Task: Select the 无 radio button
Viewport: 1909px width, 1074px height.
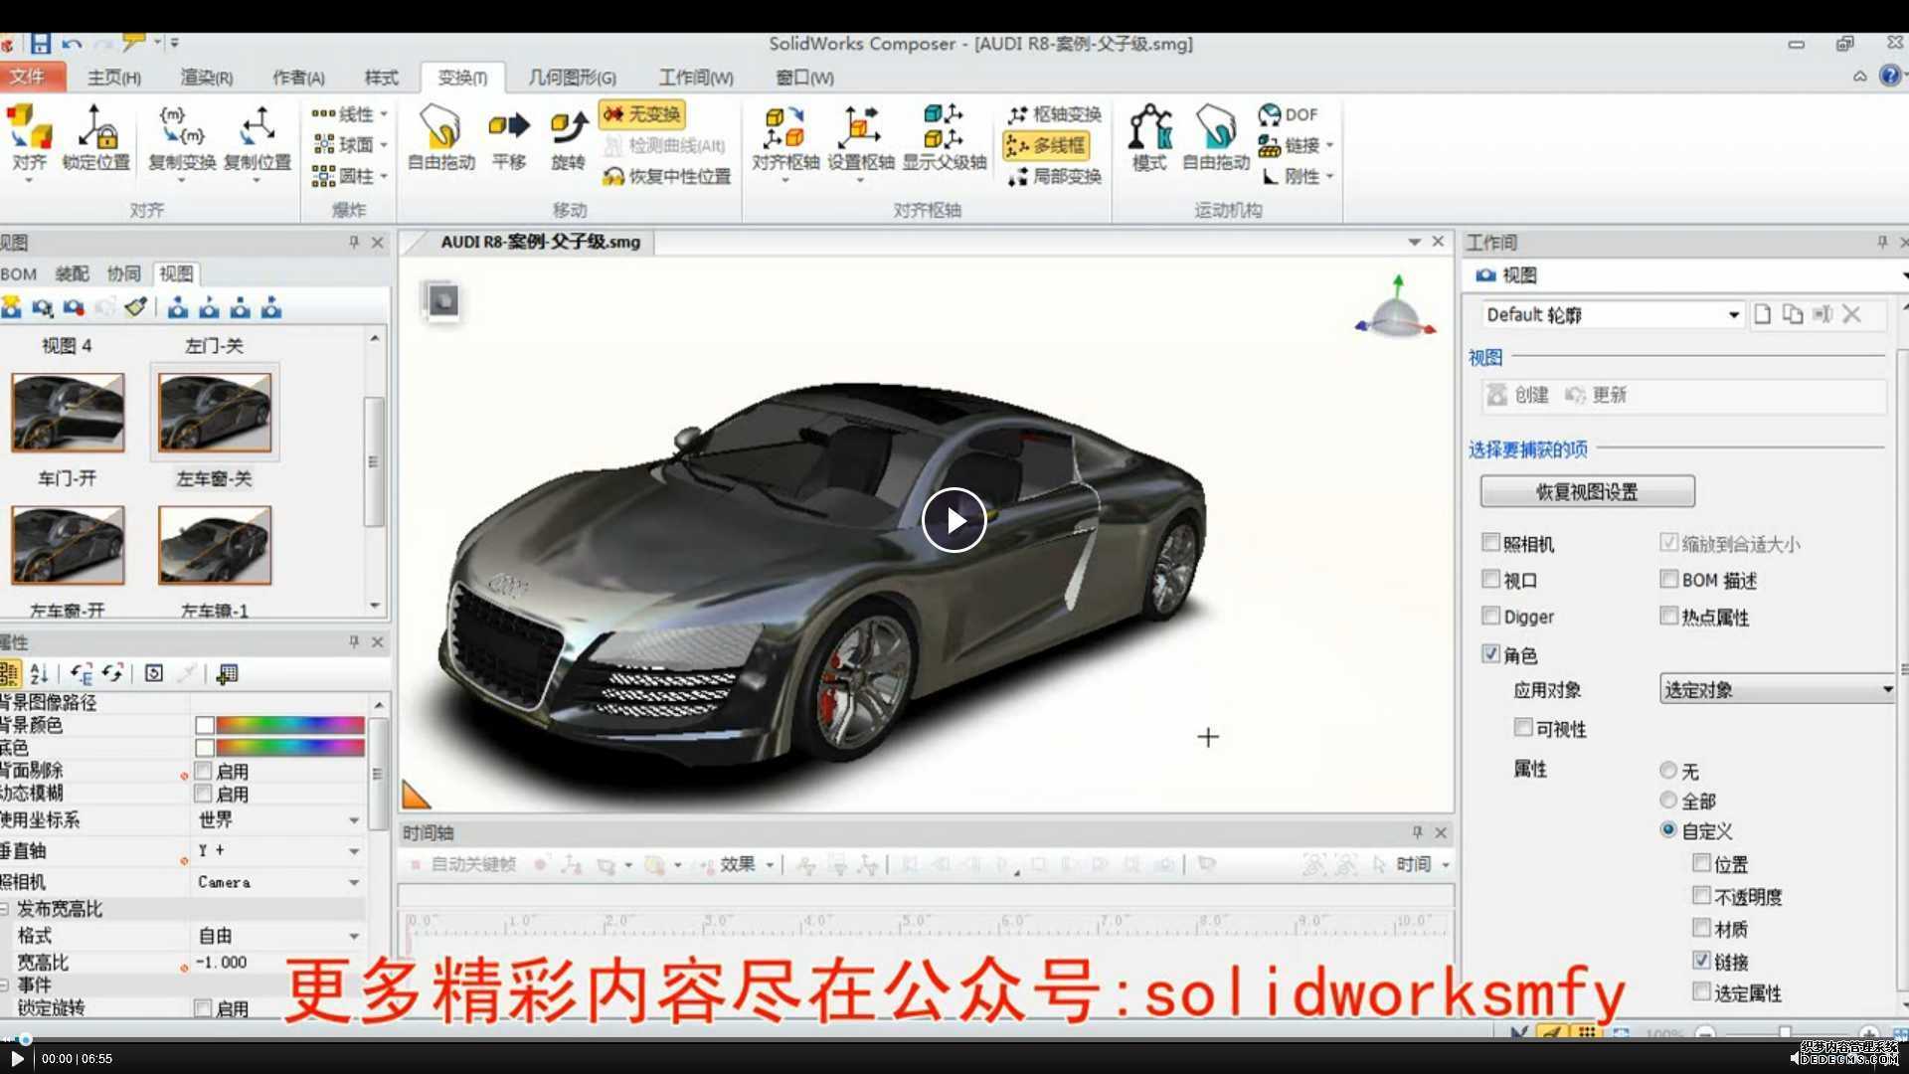Action: (x=1668, y=770)
